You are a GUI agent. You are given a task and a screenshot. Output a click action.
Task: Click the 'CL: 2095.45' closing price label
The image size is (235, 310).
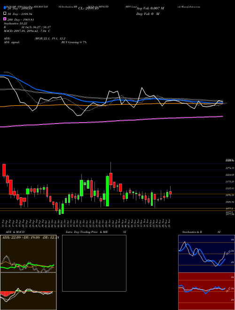[88, 8]
